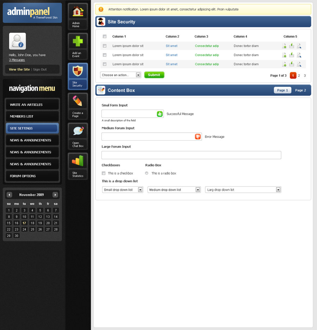
Task: Click the Content Box header icon
Action: [101, 90]
